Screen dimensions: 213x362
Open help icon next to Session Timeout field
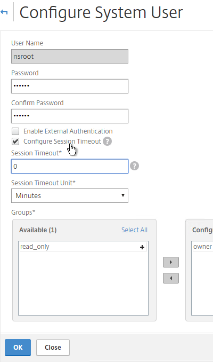click(x=134, y=166)
